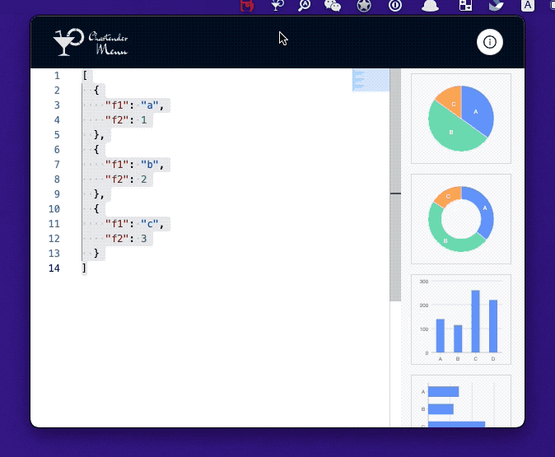The height and width of the screenshot is (457, 555).
Task: Click the window-arrangement grid menu bar icon
Action: [x=465, y=5]
